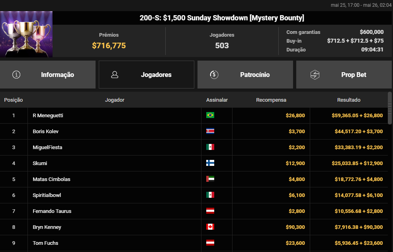This screenshot has width=393, height=252.
Task: Click the Mexico flag for MiguelFiesta
Action: coord(210,147)
